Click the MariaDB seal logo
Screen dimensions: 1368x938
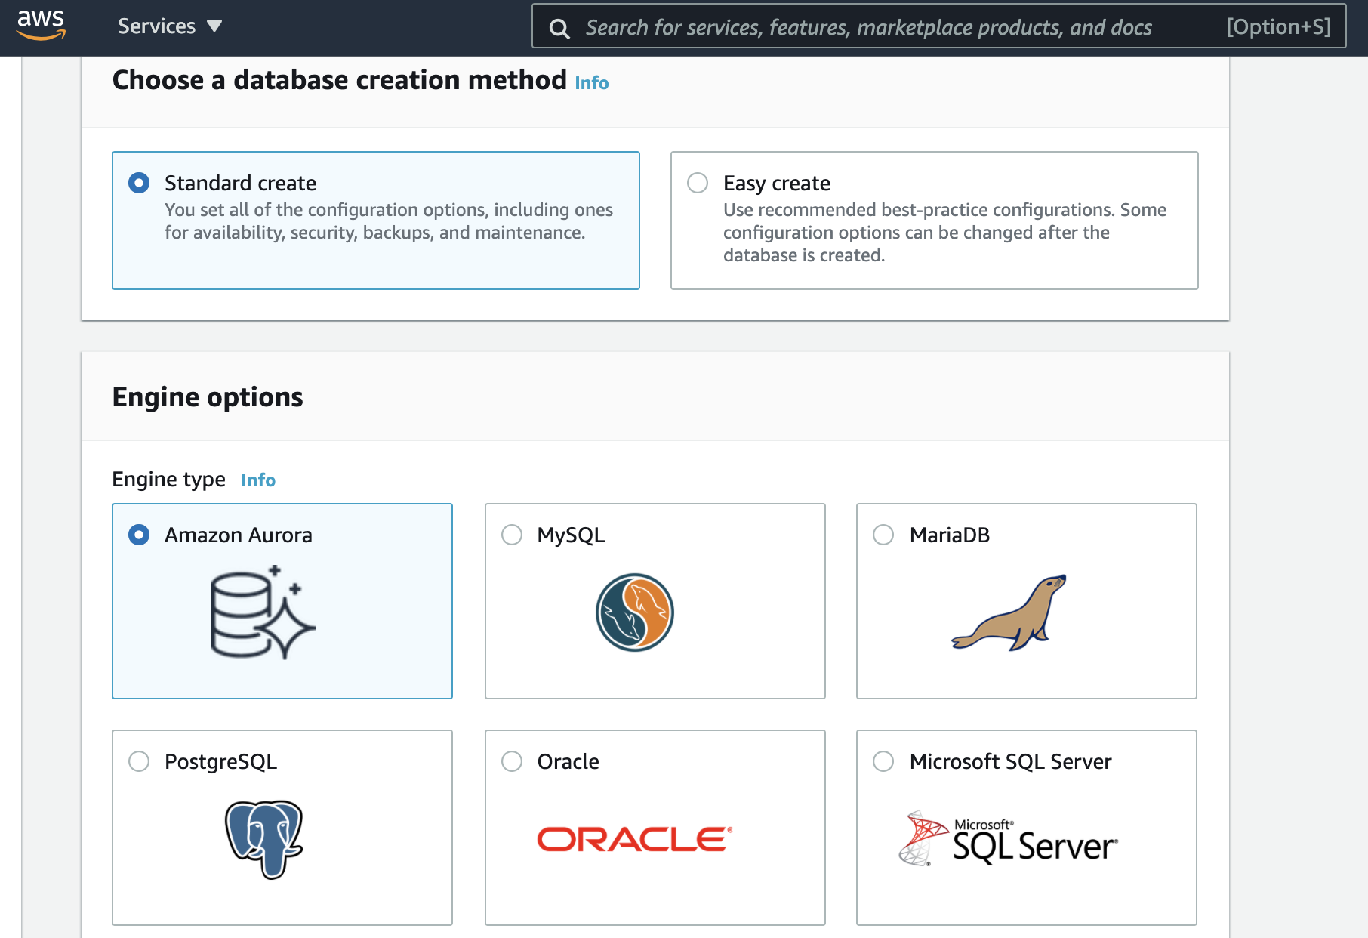click(1009, 612)
